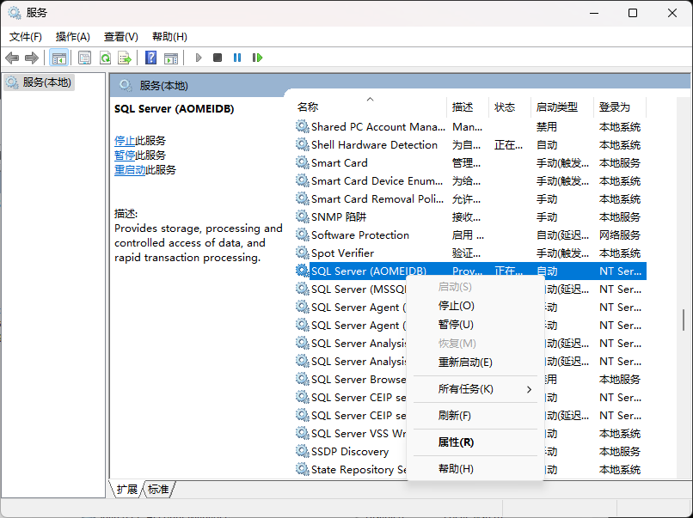The width and height of the screenshot is (693, 518).
Task: Click the 停止 service link
Action: [x=125, y=141]
